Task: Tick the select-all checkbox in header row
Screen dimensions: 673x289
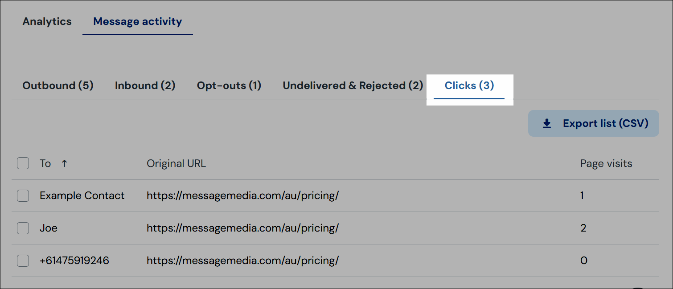Action: 23,163
